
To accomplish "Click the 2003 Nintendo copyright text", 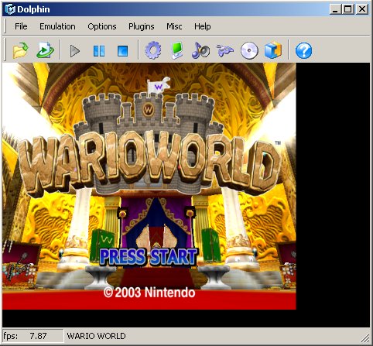I will pyautogui.click(x=149, y=293).
